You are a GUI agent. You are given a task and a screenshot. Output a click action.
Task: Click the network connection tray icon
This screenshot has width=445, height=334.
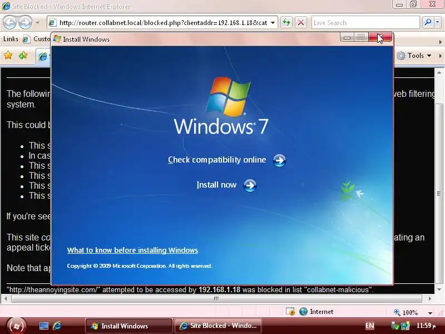tap(406, 326)
